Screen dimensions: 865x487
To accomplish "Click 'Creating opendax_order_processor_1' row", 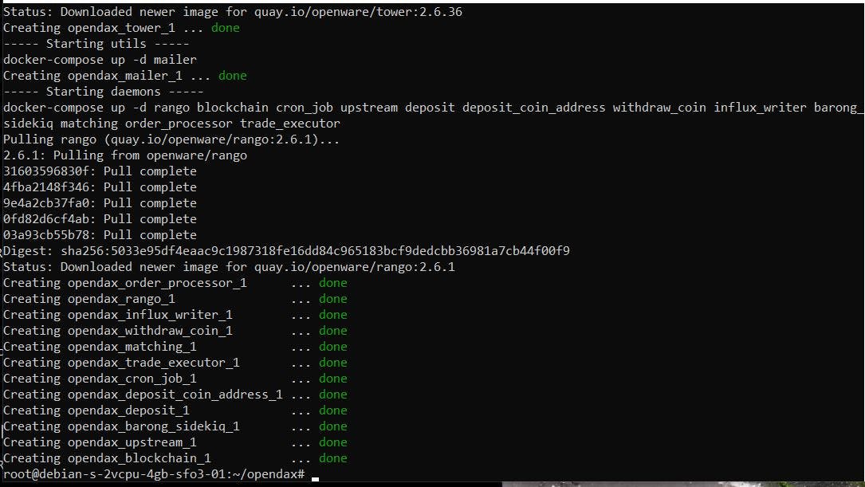I will [x=175, y=283].
